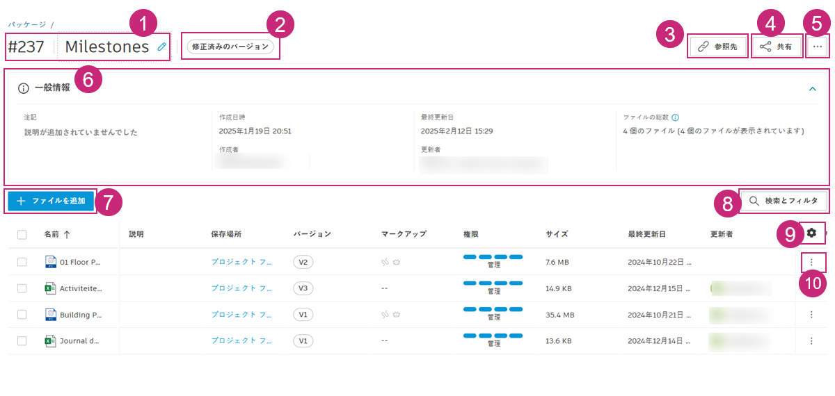The width and height of the screenshot is (835, 396).
Task: Open version V3 badge of Activiteite...
Action: 303,288
